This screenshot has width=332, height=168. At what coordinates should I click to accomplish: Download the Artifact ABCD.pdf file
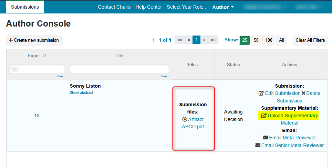click(x=193, y=123)
